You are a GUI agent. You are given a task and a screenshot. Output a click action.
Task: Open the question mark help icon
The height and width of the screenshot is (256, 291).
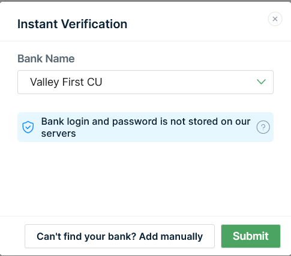pyautogui.click(x=263, y=127)
